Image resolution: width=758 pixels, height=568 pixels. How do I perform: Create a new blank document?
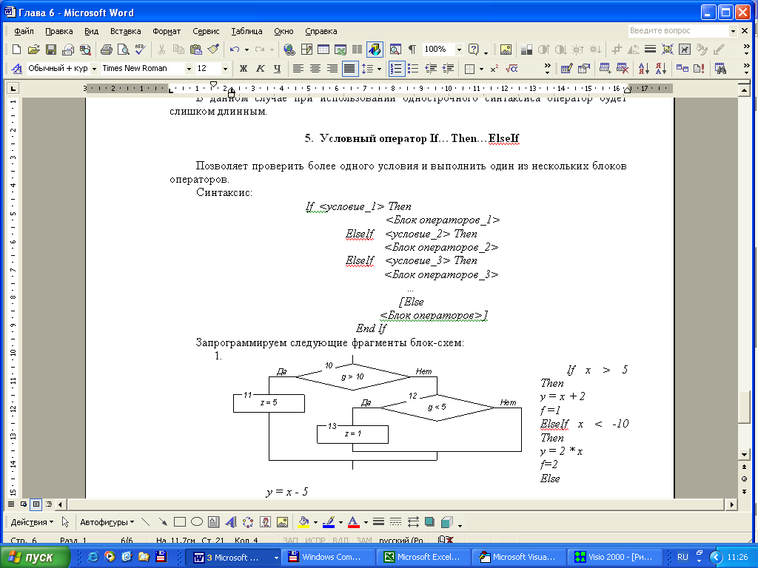pos(16,50)
